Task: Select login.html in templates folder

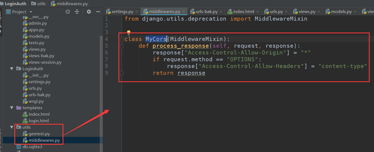Action: [39, 121]
